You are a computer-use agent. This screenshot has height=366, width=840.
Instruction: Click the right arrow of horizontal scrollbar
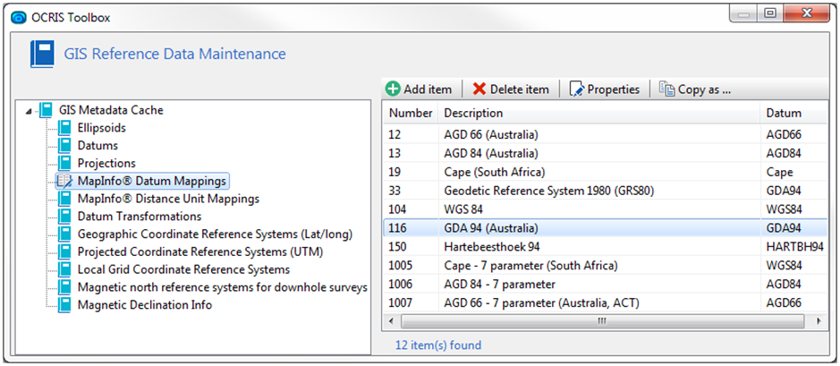[818, 321]
